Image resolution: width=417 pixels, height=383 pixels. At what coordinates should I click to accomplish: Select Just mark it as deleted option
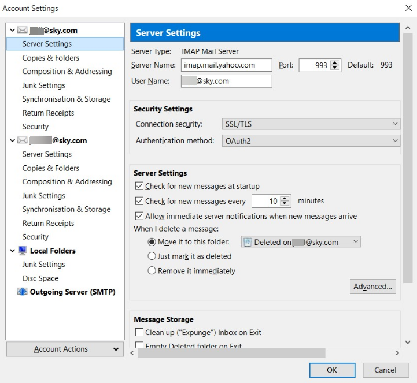[x=152, y=256]
